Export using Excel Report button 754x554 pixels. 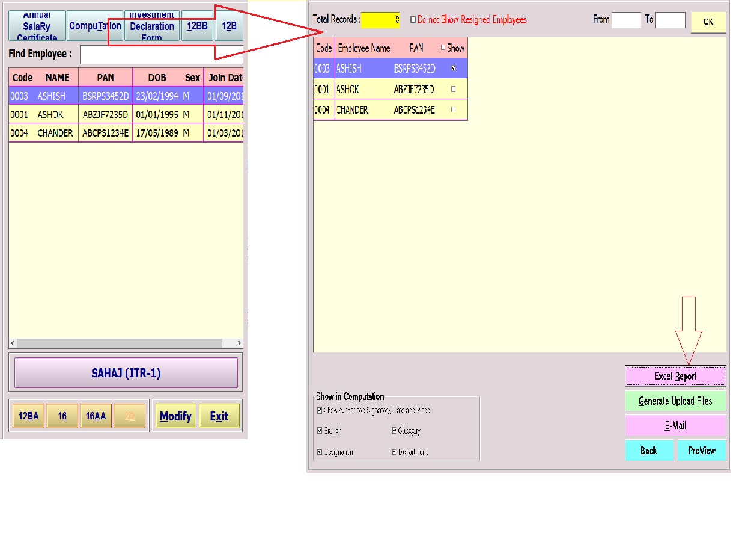[675, 377]
